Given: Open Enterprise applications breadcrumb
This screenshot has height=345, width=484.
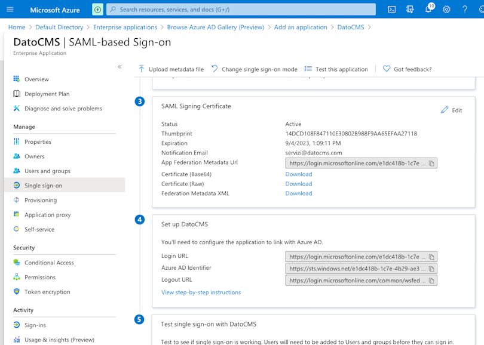Looking at the screenshot, I should (125, 27).
